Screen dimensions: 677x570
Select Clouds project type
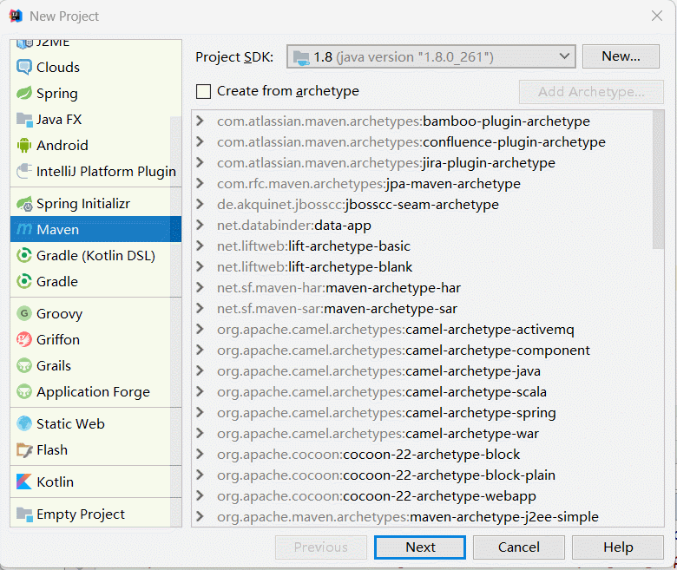pos(90,68)
